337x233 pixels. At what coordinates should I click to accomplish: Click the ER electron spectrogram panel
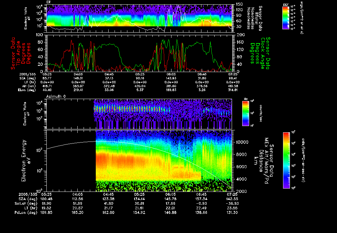pos(139,18)
